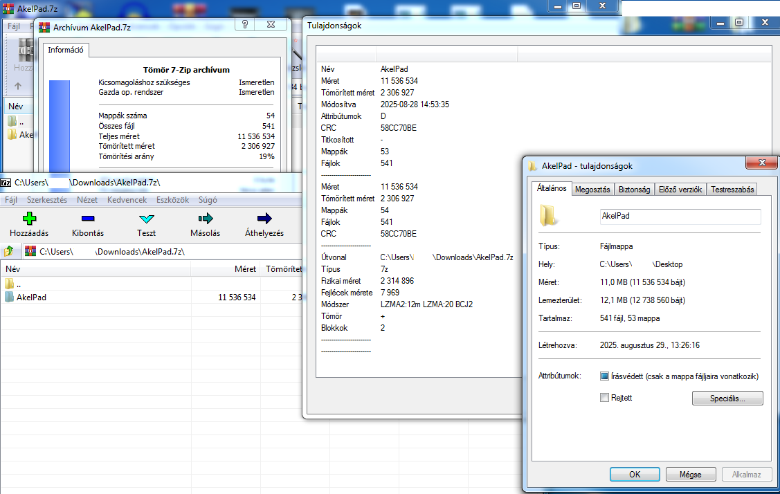Click the '..' folder icon in the WinRAR list
780x494 pixels.
coord(12,121)
